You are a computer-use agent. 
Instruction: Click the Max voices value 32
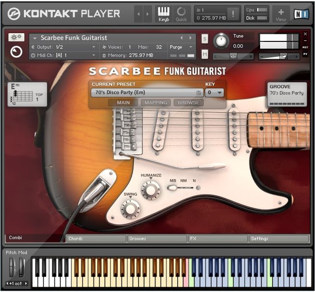[x=158, y=47]
